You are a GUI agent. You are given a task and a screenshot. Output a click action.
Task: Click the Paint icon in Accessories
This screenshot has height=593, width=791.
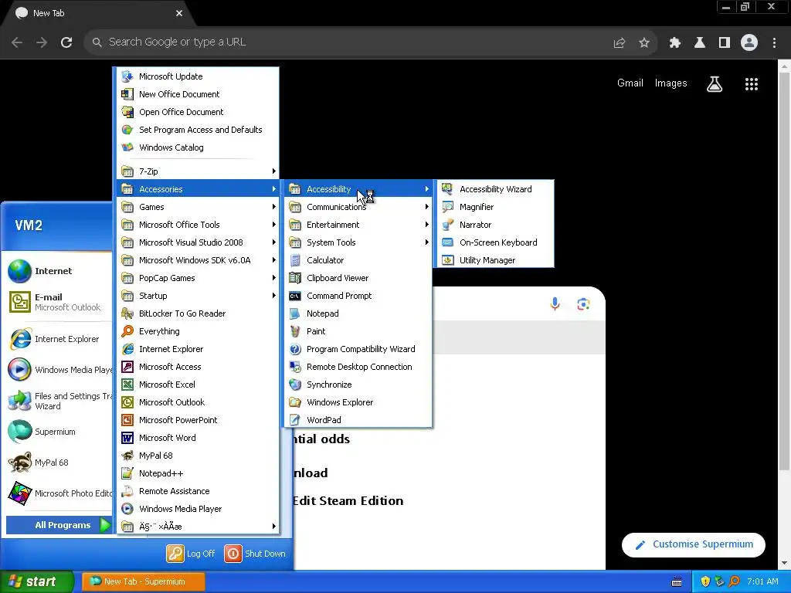tap(295, 331)
